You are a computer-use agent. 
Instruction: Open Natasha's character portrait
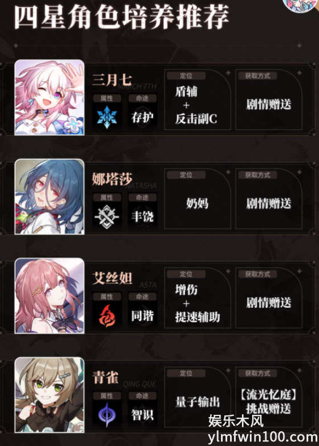click(x=49, y=197)
